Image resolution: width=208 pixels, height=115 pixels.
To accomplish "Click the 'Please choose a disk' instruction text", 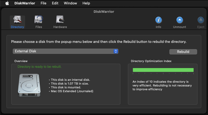I will pyautogui.click(x=99, y=42).
